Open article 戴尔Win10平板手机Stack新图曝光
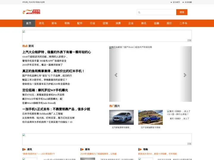The width and height of the screenshot is (214, 160). [x=43, y=99]
